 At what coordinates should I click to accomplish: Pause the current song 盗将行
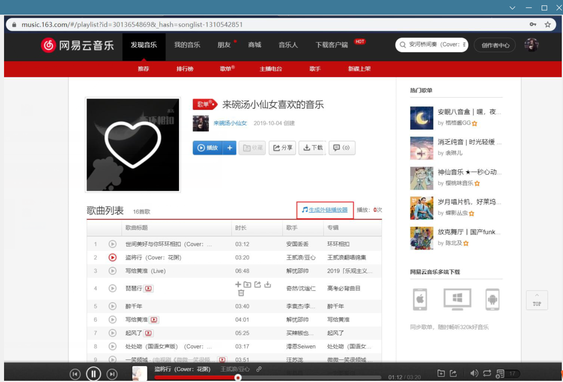[x=93, y=374]
